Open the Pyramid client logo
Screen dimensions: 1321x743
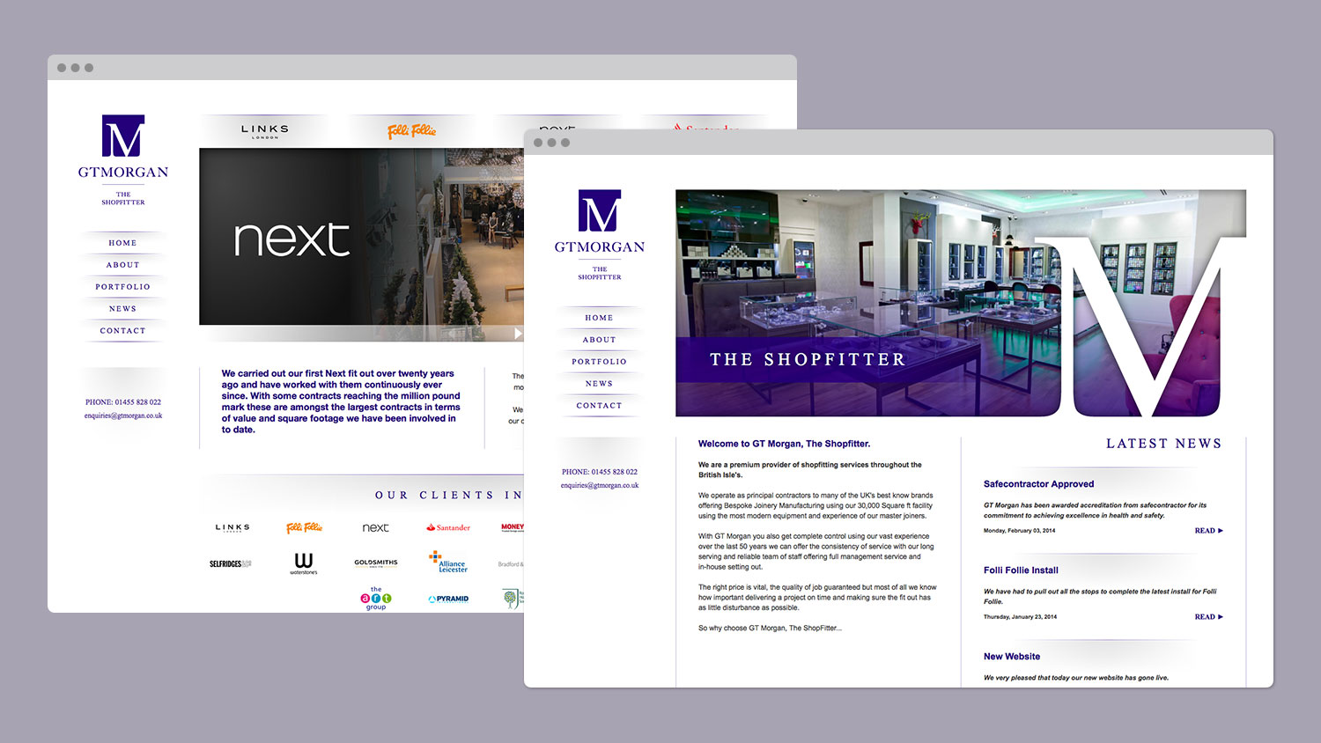pos(449,599)
